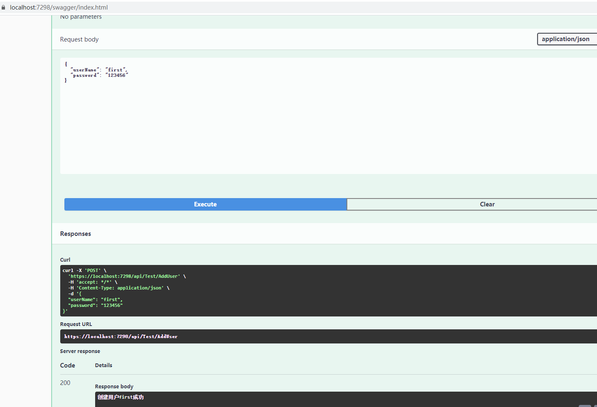Click the "Request body" label

click(x=79, y=39)
